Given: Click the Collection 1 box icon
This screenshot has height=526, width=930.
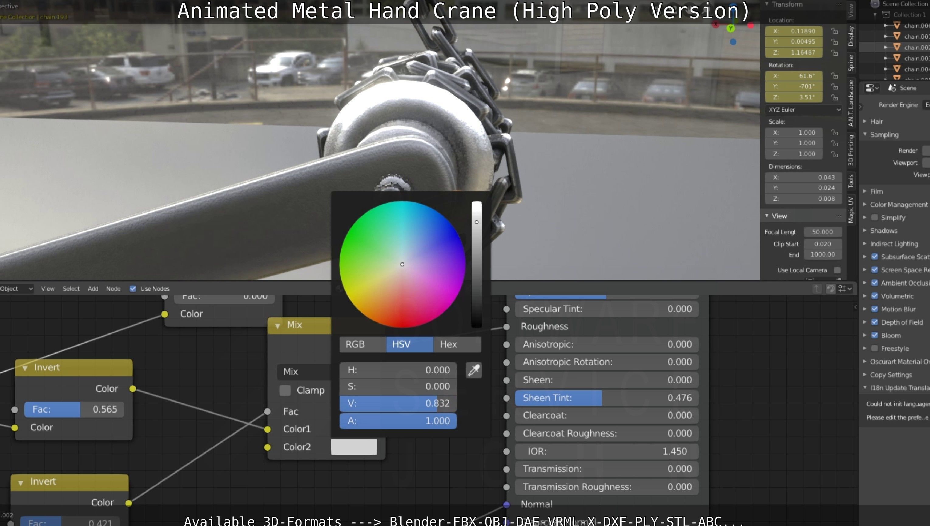Looking at the screenshot, I should click(886, 14).
